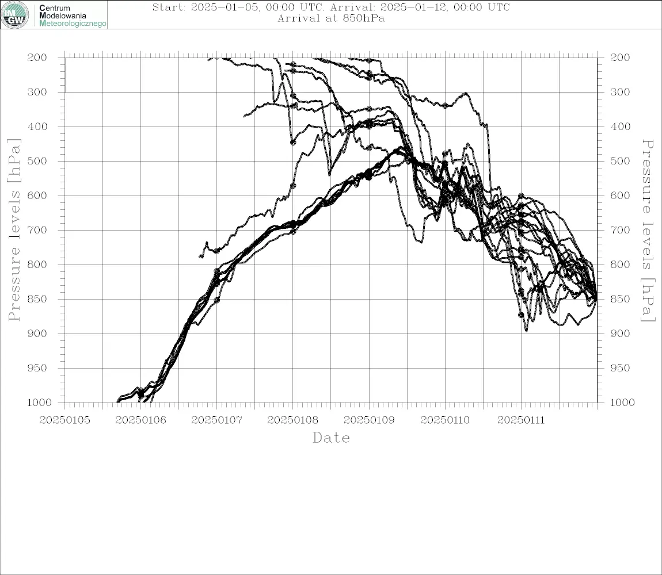Click left axis value 700

37,231
